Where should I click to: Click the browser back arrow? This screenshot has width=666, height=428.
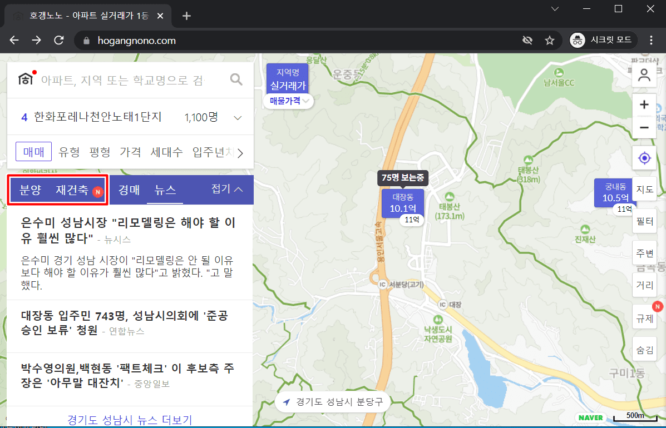click(x=14, y=40)
